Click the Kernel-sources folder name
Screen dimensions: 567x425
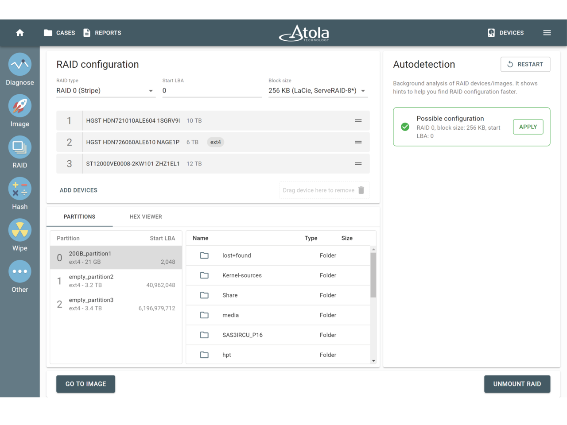click(x=242, y=275)
